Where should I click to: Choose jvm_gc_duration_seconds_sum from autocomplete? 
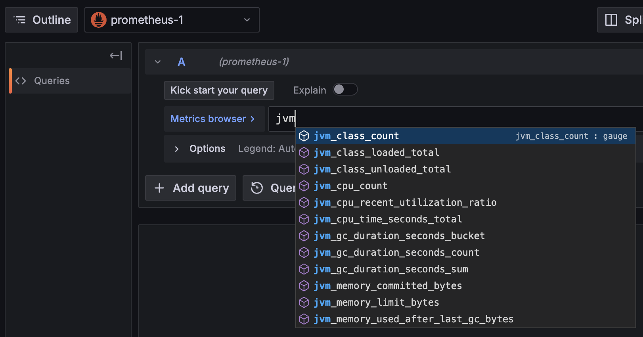click(x=466, y=269)
